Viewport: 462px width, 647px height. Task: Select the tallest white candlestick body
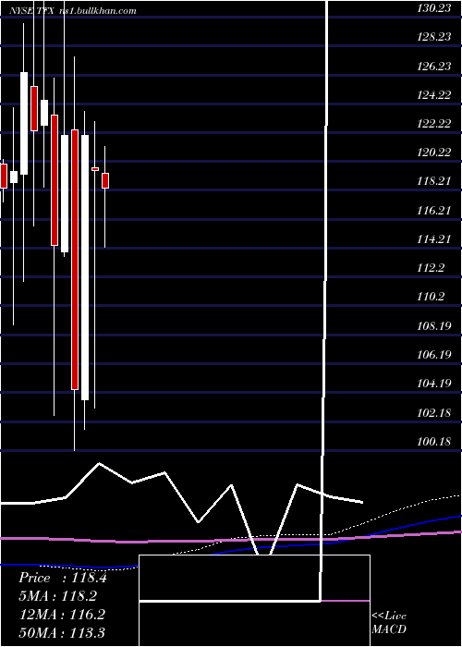point(85,267)
